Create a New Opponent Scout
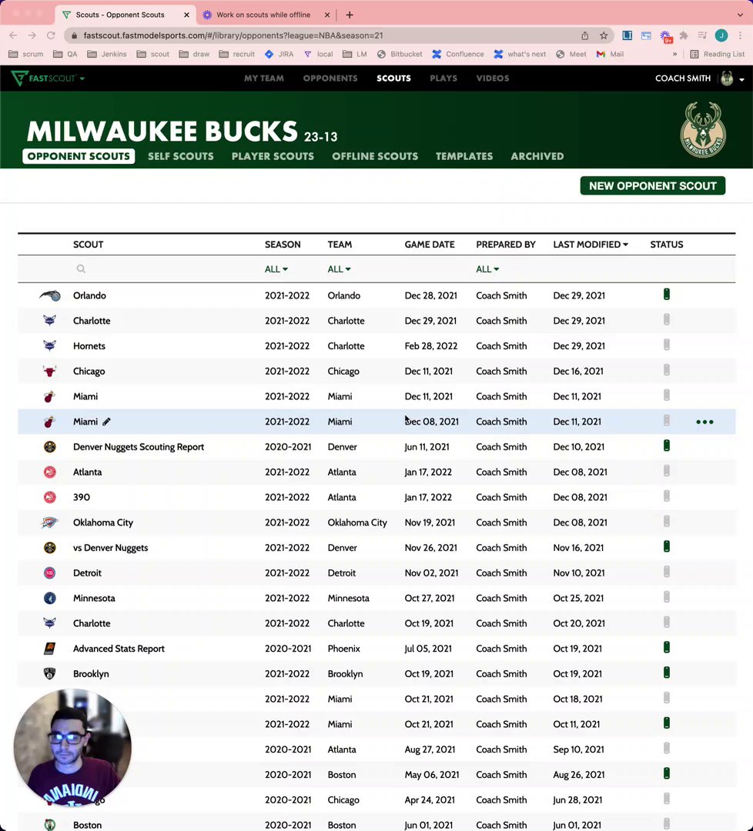Screen dimensions: 753x831 tap(653, 186)
